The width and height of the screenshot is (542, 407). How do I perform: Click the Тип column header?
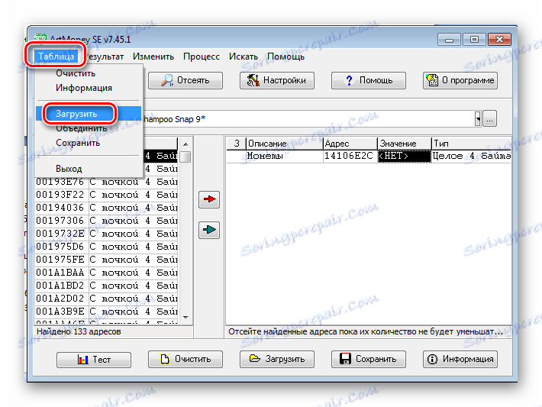pyautogui.click(x=472, y=144)
